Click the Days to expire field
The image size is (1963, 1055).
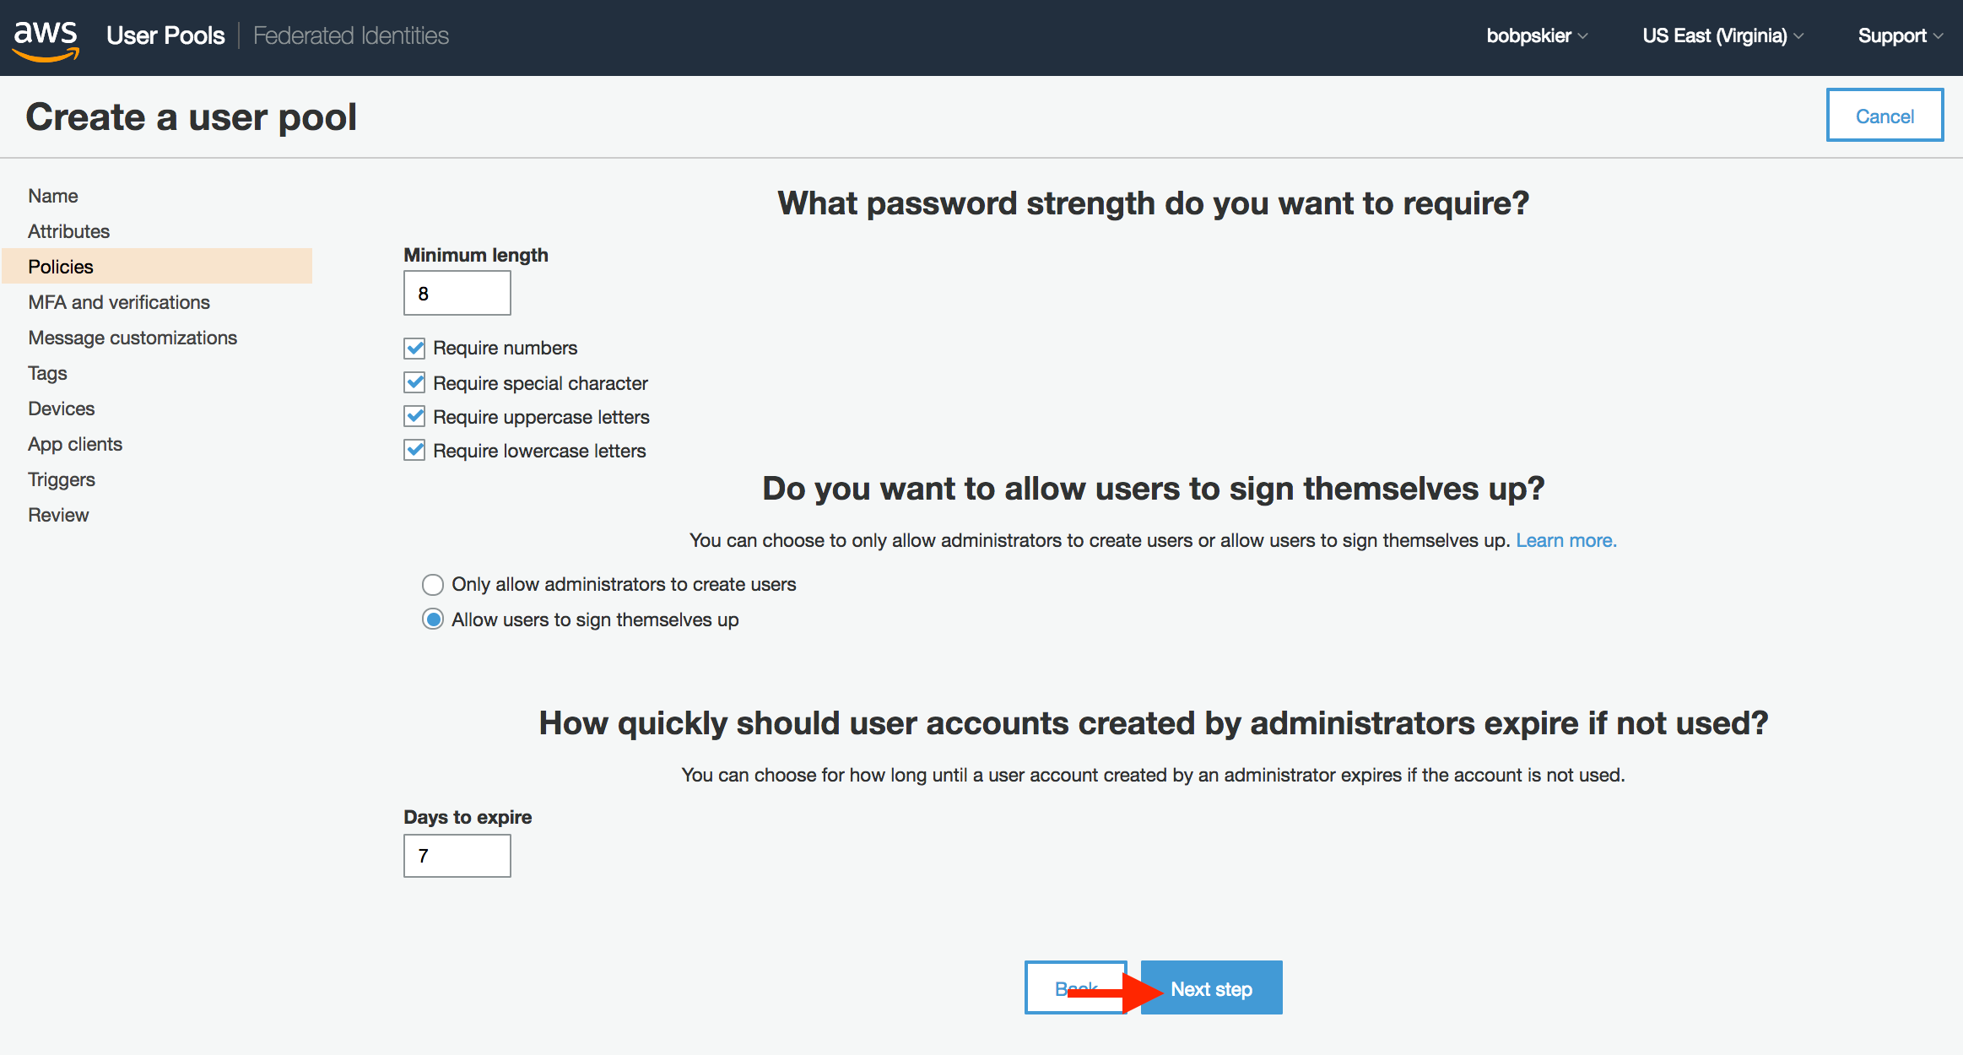457,856
